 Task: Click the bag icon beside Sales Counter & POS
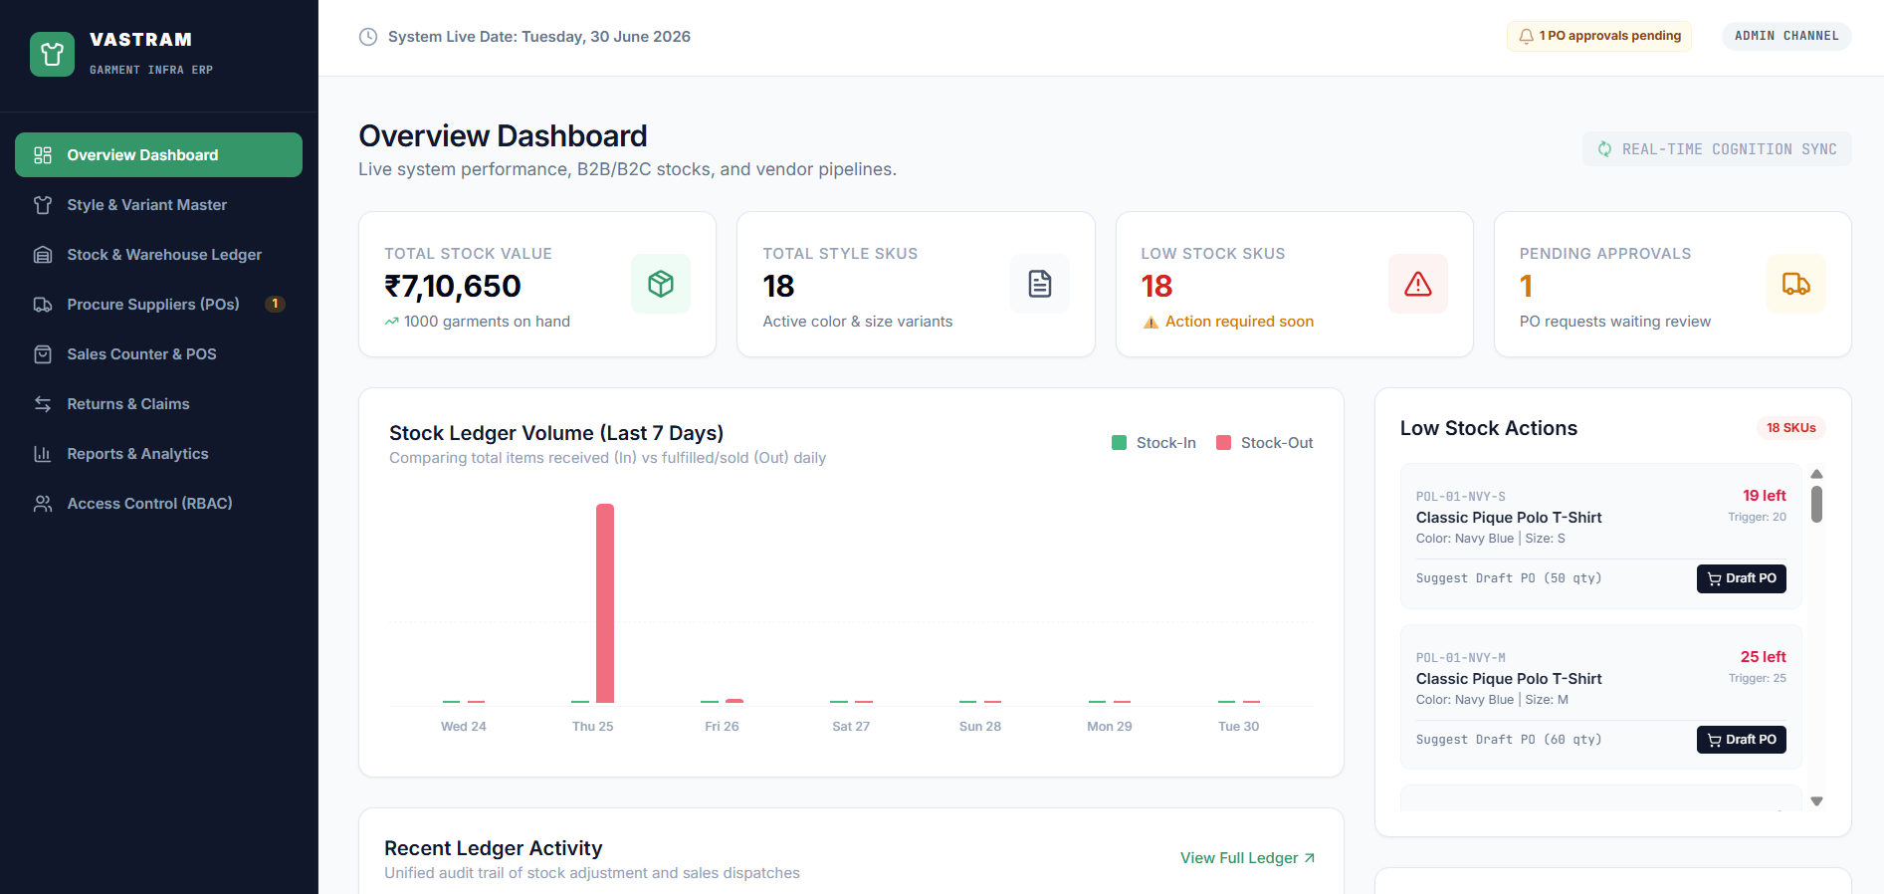(43, 354)
